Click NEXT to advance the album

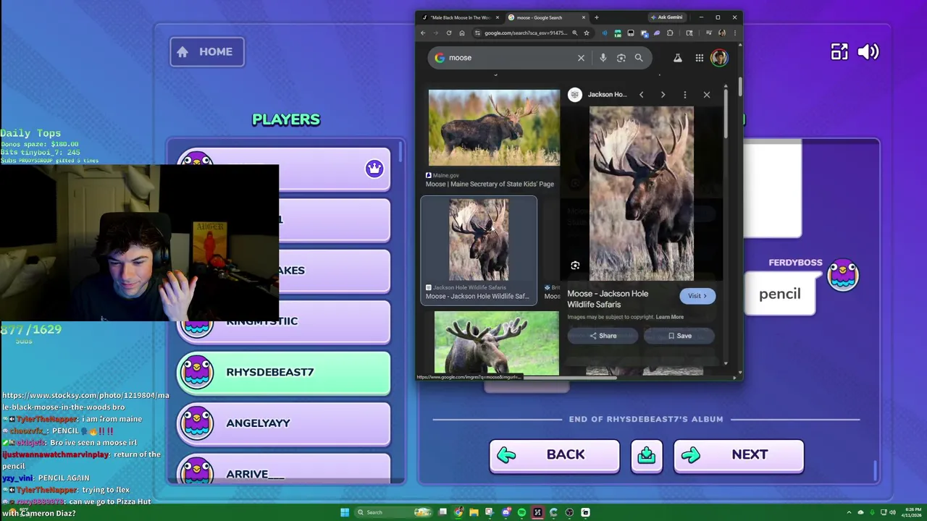(739, 455)
